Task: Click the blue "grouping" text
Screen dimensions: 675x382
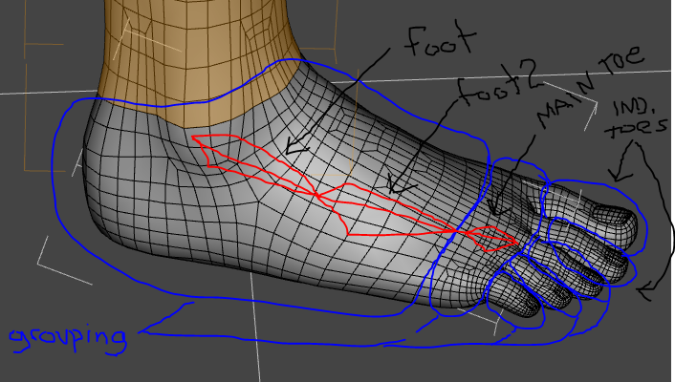Action: 67,337
